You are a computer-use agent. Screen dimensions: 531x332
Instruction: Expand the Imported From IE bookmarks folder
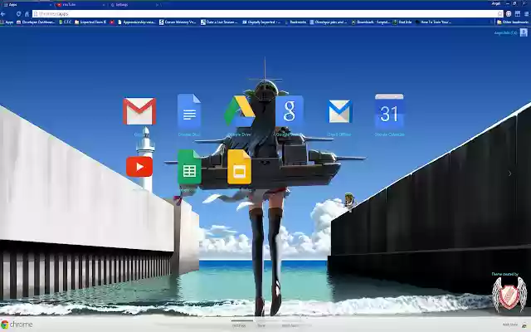[x=90, y=22]
